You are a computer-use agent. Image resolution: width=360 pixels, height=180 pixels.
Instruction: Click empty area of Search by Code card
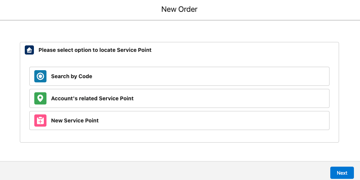(206, 76)
